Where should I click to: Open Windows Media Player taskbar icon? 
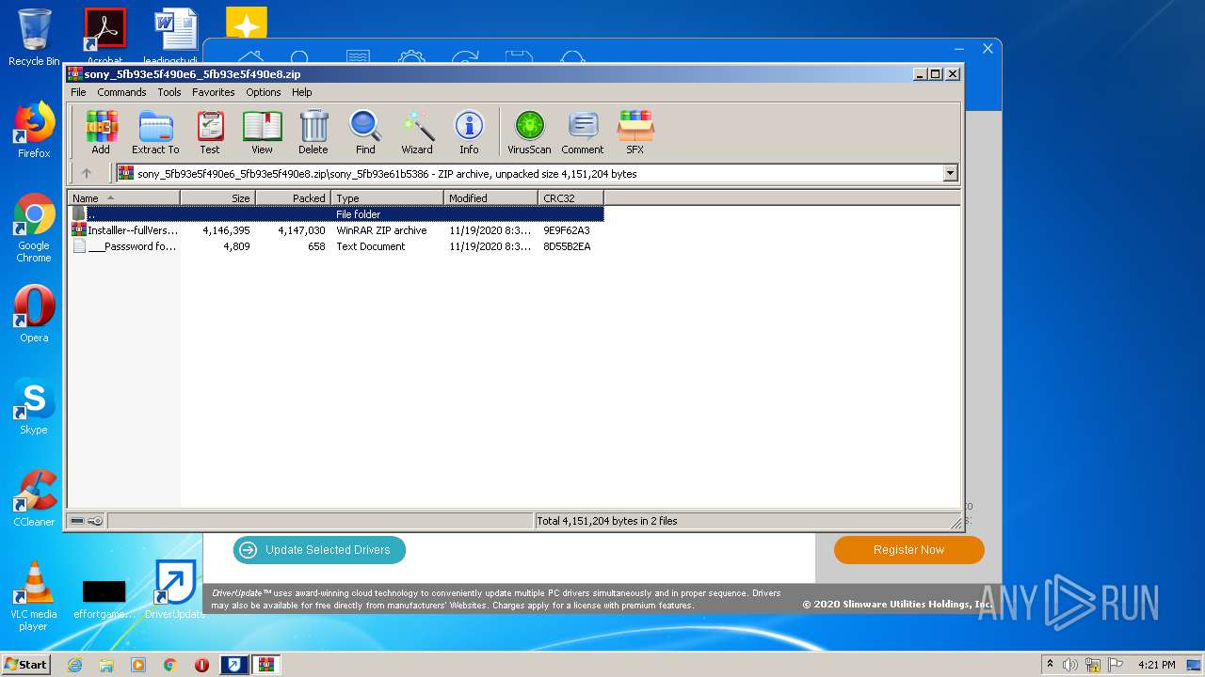138,665
